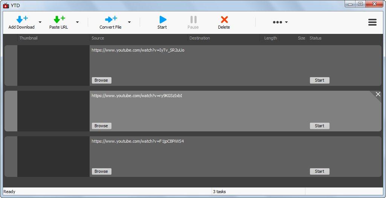Open the three-dots more options dropdown
Viewport: 386px width, 198px height.
coord(280,22)
